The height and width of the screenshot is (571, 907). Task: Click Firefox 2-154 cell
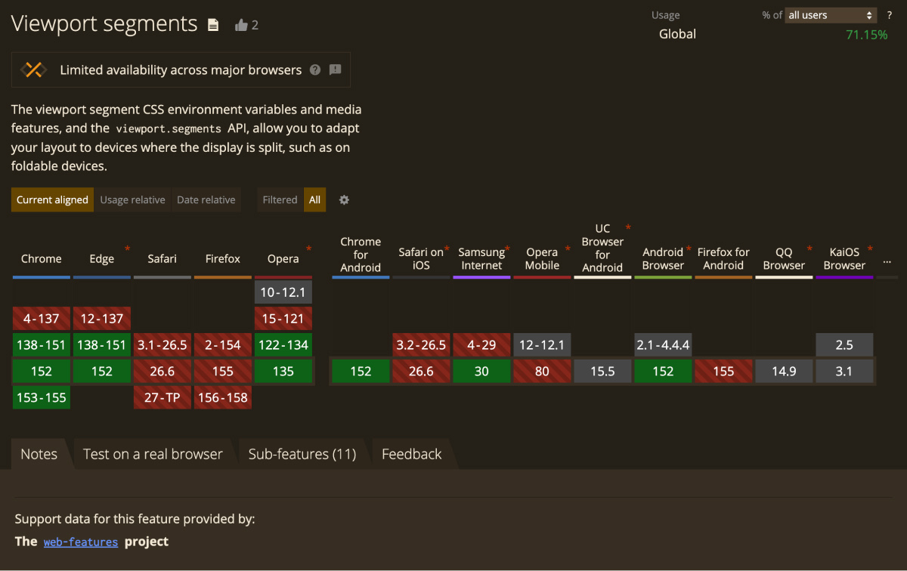tap(223, 345)
